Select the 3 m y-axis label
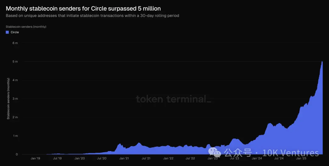This screenshot has height=166, width=329. 15,99
